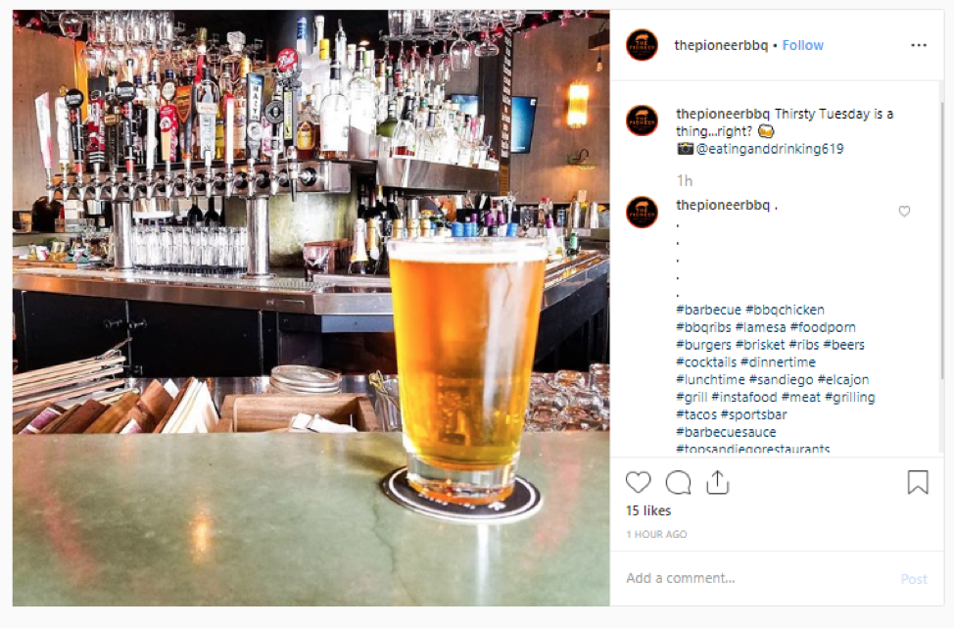Open thepioneerbbq username in the header
Viewport: 954px width, 628px height.
pos(721,45)
